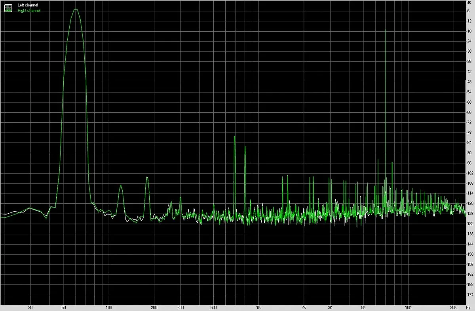Click the "1K" frequency axis label
Image resolution: width=475 pixels, height=311 pixels.
pyautogui.click(x=258, y=307)
